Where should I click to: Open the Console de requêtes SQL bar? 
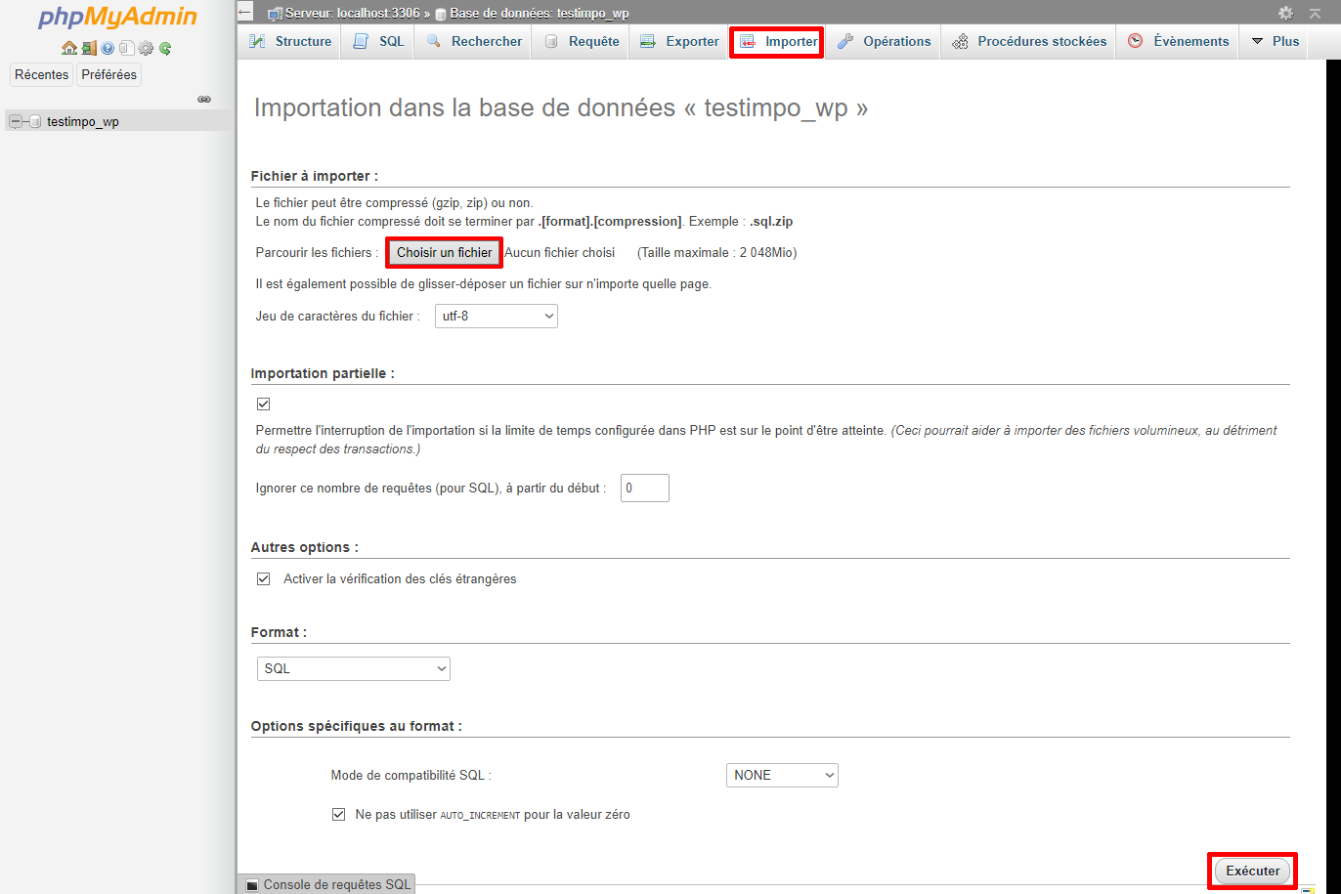click(326, 884)
